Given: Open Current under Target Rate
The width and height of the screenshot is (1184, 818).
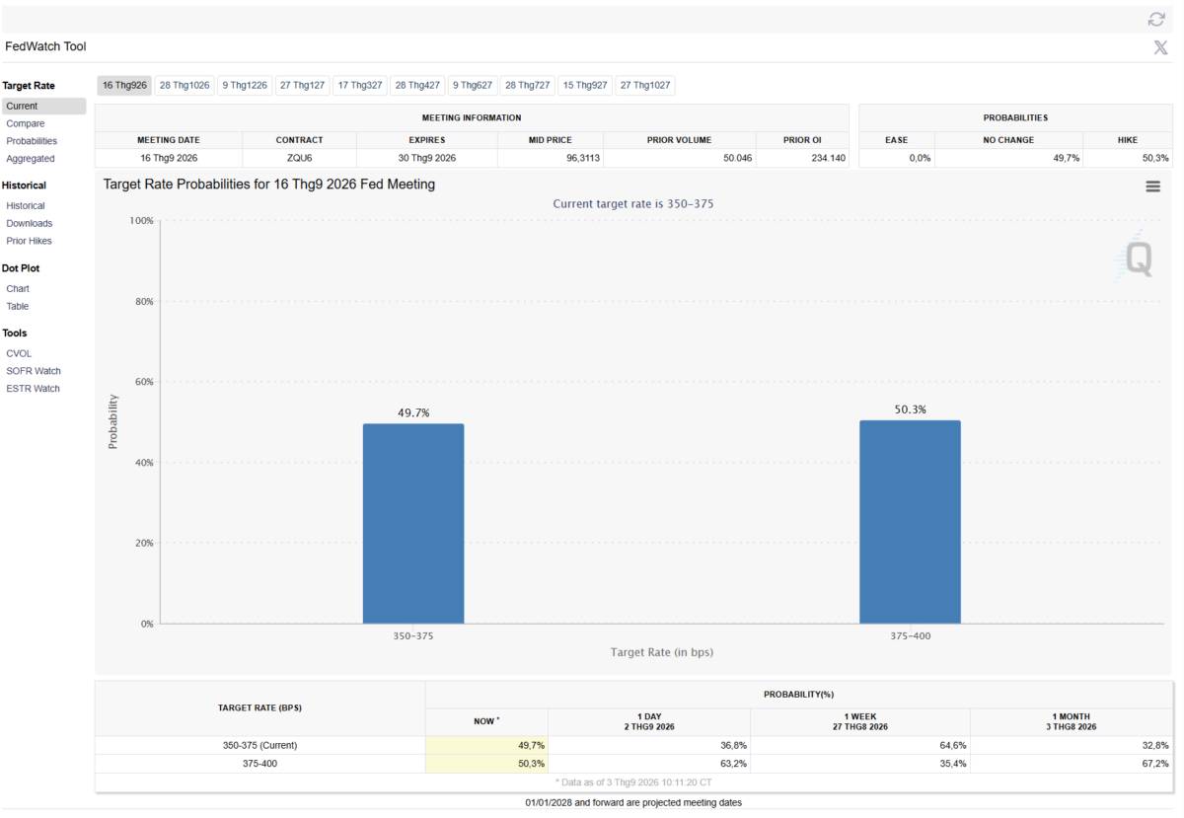Looking at the screenshot, I should click(x=43, y=107).
